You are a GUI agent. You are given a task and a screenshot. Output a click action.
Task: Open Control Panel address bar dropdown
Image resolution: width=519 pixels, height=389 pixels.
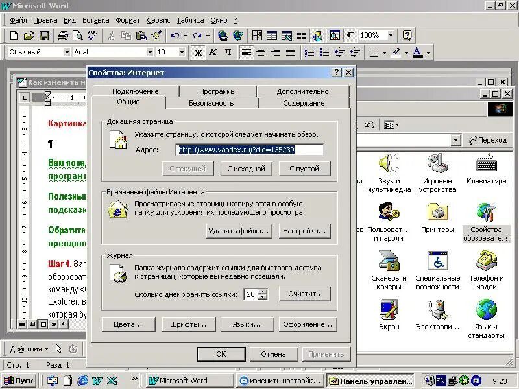point(456,140)
